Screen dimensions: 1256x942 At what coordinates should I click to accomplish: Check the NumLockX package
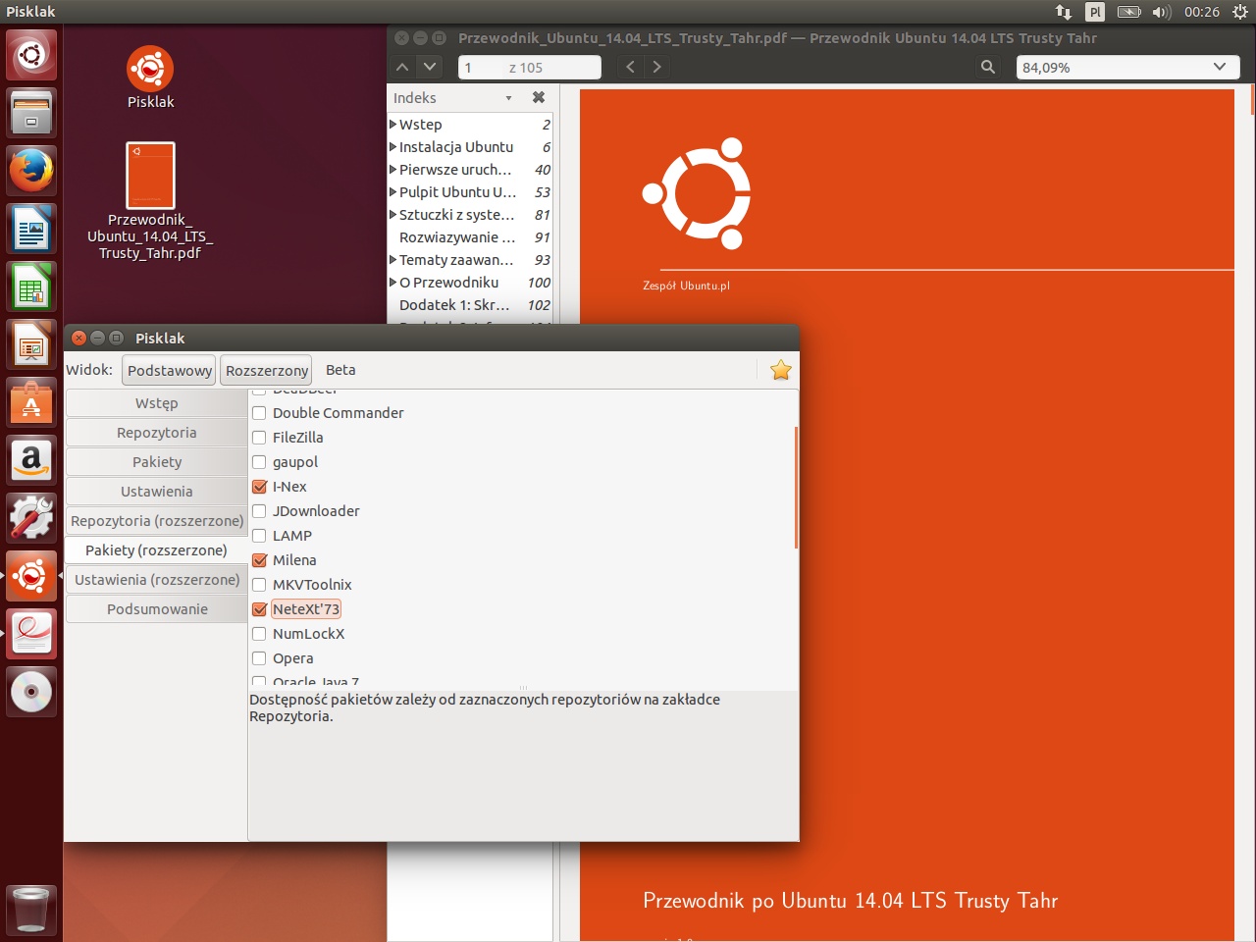click(259, 634)
